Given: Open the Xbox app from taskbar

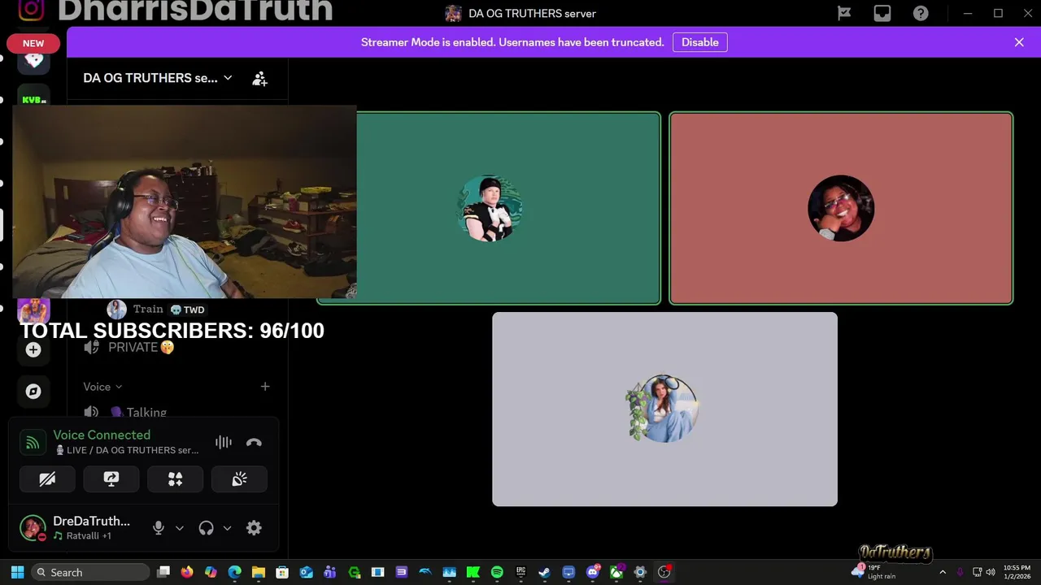Looking at the screenshot, I should coord(616,572).
